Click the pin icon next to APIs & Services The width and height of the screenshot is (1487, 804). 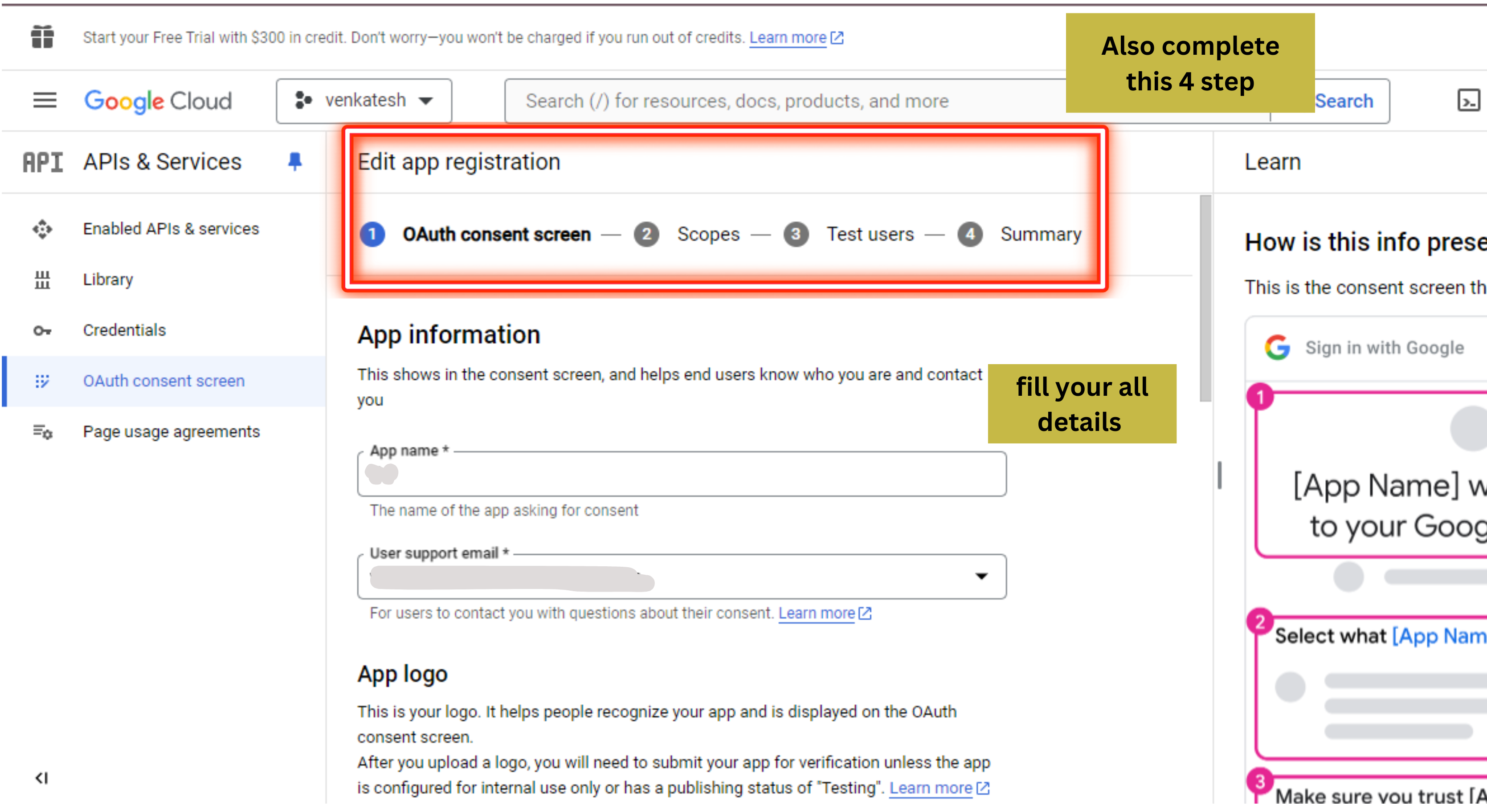pyautogui.click(x=294, y=162)
